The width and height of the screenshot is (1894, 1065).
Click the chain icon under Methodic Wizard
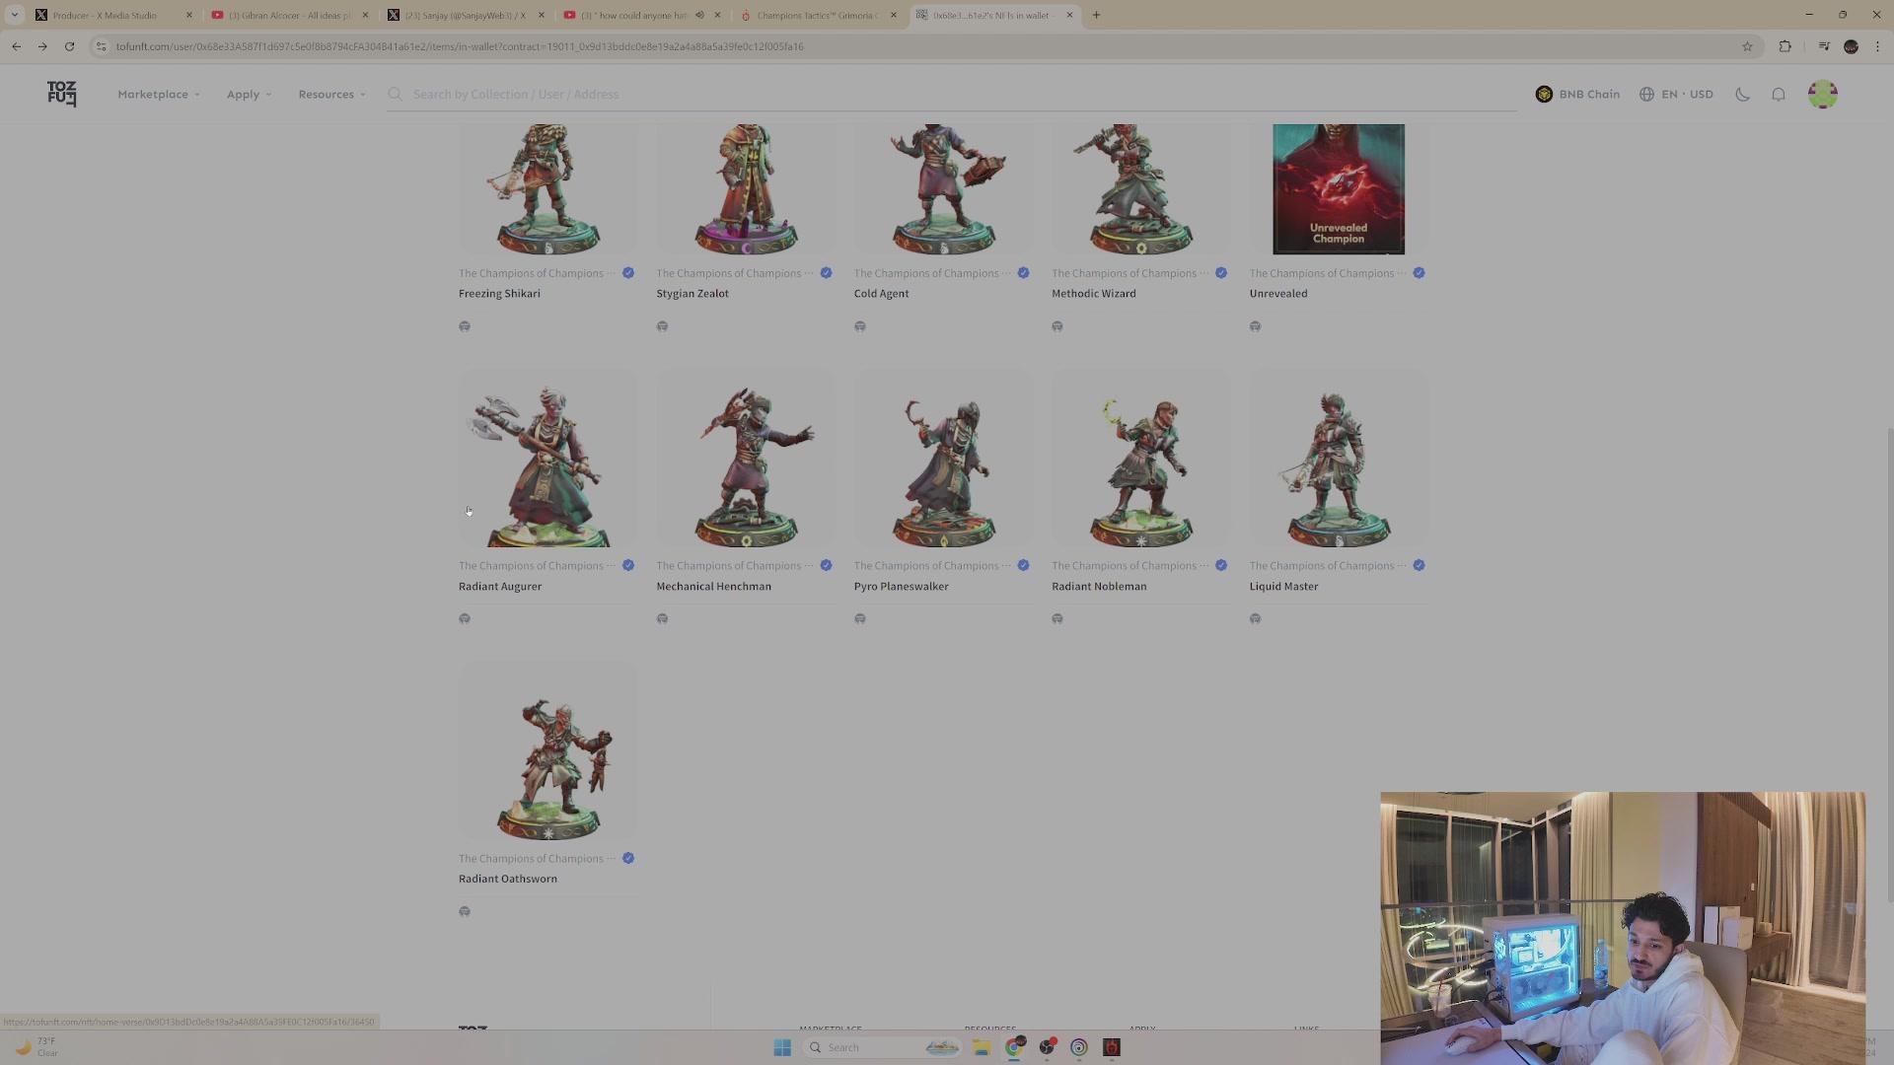click(1057, 326)
